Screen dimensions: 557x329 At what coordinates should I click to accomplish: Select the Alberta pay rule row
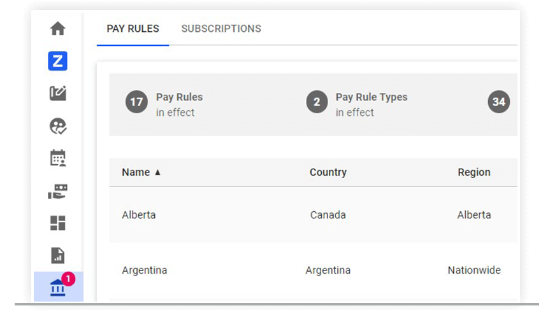click(x=139, y=215)
